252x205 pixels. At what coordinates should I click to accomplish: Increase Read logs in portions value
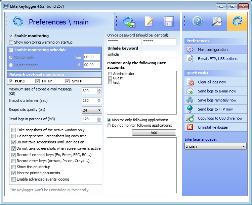click(x=99, y=118)
